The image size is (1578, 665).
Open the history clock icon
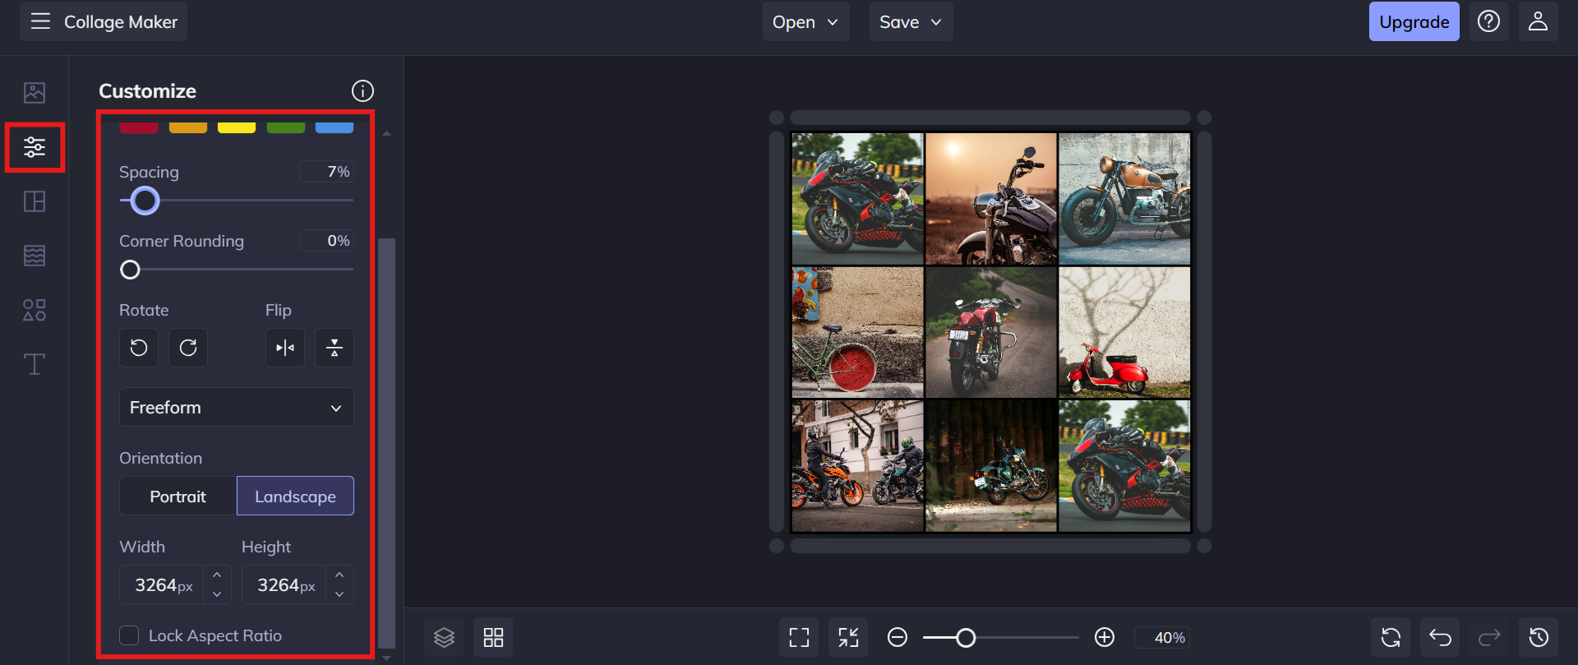[1539, 637]
